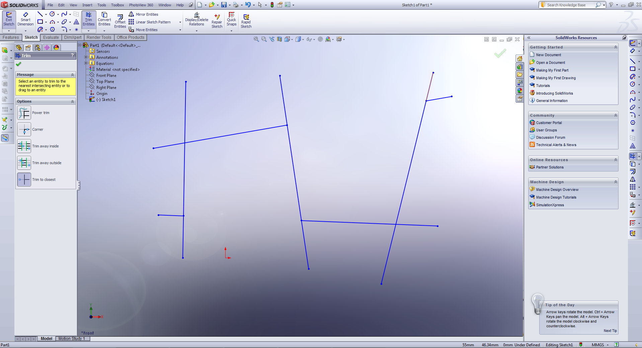Click the Exit Sketch button
The width and height of the screenshot is (642, 348).
click(x=9, y=19)
